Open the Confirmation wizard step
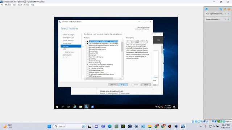 [x=67, y=55]
